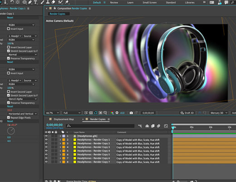Uncheck Preserve Transparency under Stencil Alpha
The height and width of the screenshot is (182, 236).
9,103
